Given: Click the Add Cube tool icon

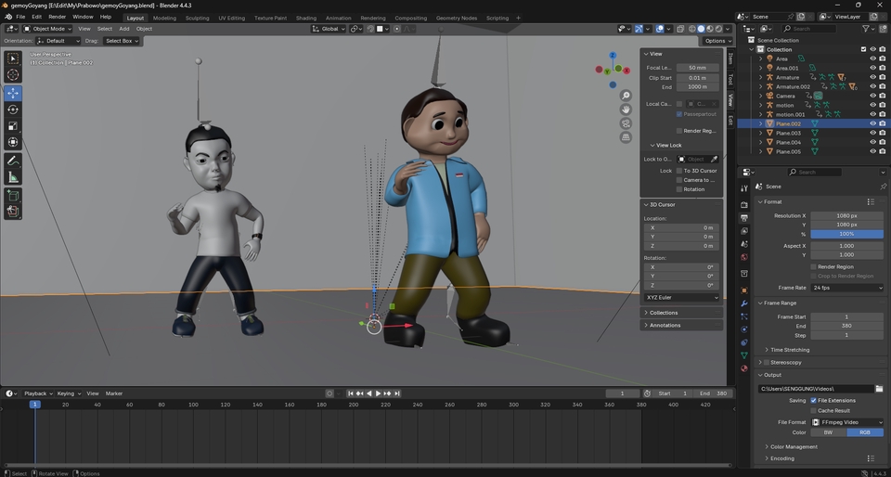Looking at the screenshot, I should pos(13,196).
